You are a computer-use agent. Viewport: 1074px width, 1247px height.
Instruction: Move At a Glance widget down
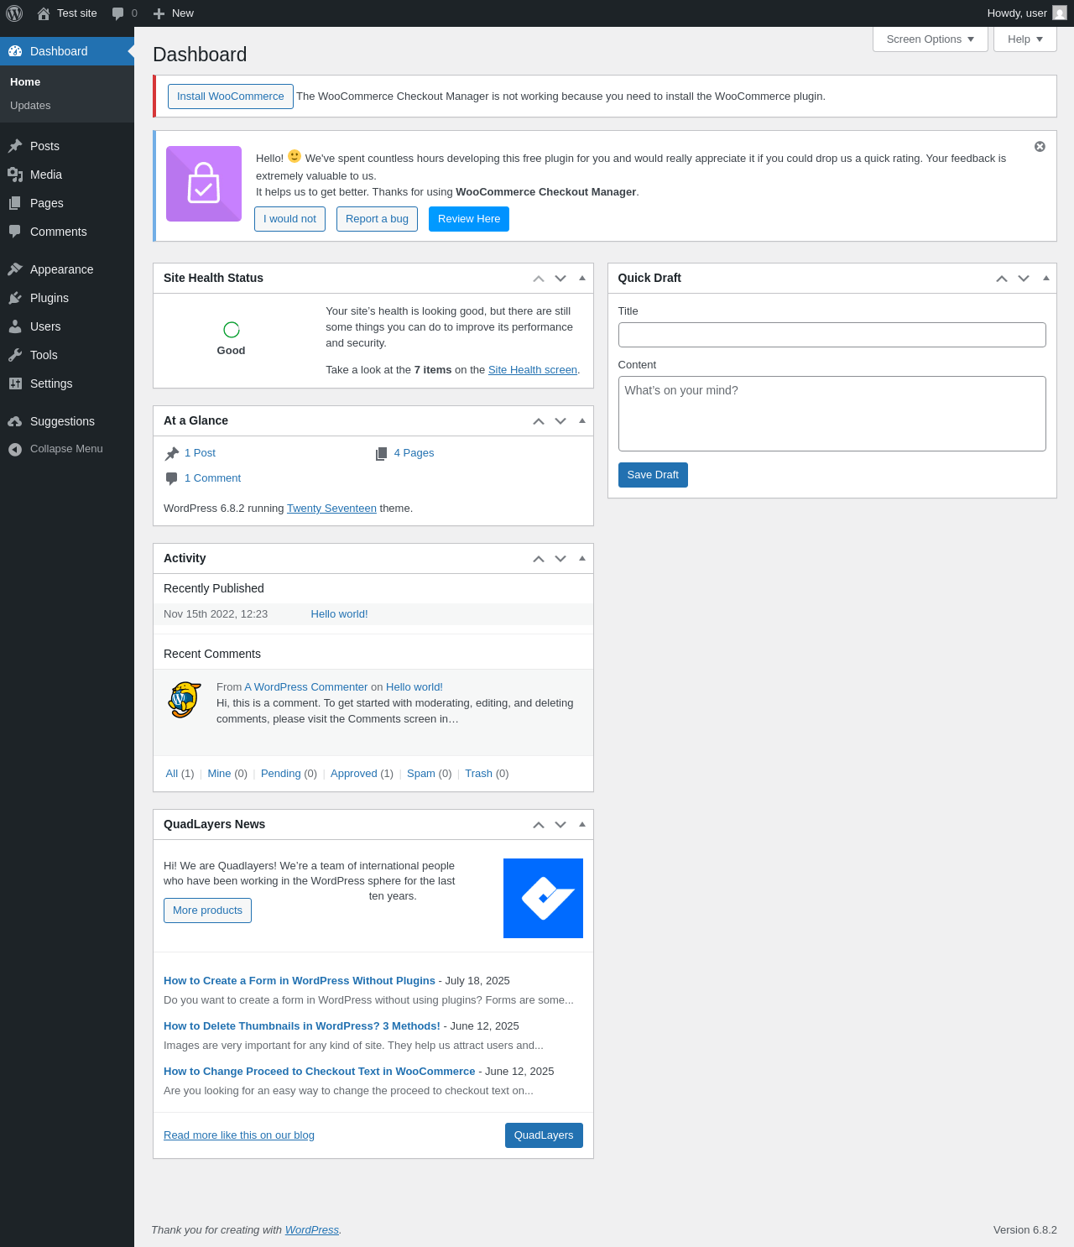(560, 421)
